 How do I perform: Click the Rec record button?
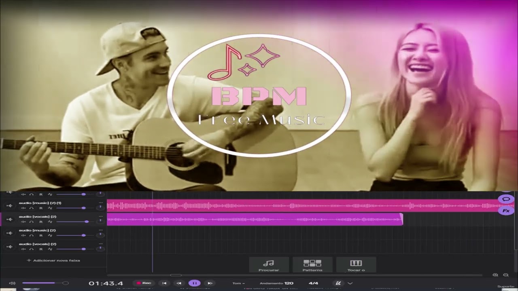[x=144, y=283]
